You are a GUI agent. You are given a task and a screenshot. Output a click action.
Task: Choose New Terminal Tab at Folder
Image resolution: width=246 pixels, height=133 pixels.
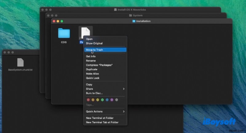[105, 122]
